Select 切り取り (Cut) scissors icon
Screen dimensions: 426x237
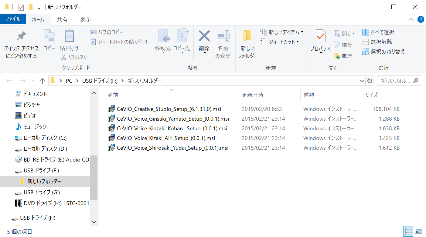pyautogui.click(x=64, y=57)
